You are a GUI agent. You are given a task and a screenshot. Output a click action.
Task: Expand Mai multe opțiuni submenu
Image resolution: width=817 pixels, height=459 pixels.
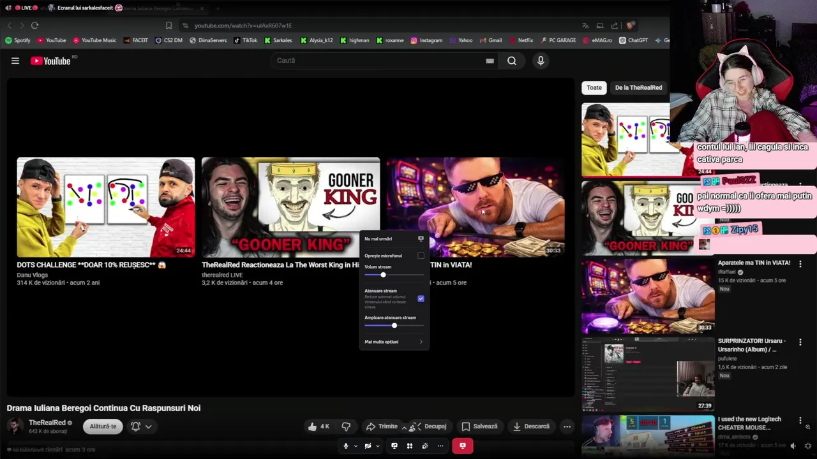pyautogui.click(x=394, y=342)
